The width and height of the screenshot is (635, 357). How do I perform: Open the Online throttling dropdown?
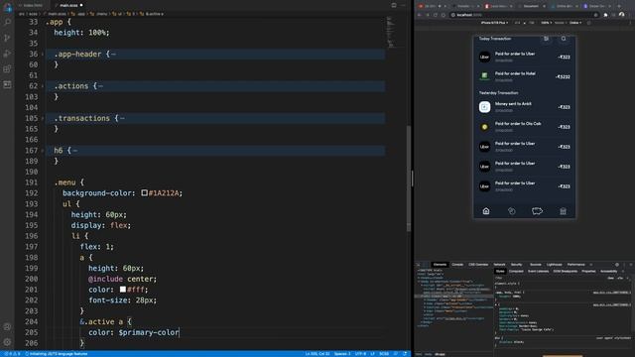pyautogui.click(x=575, y=23)
